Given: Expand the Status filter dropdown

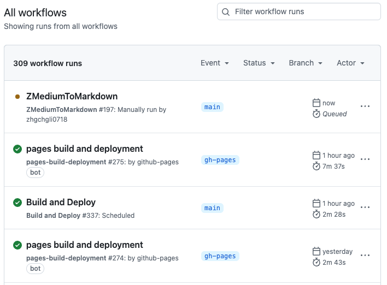Looking at the screenshot, I should tap(259, 63).
